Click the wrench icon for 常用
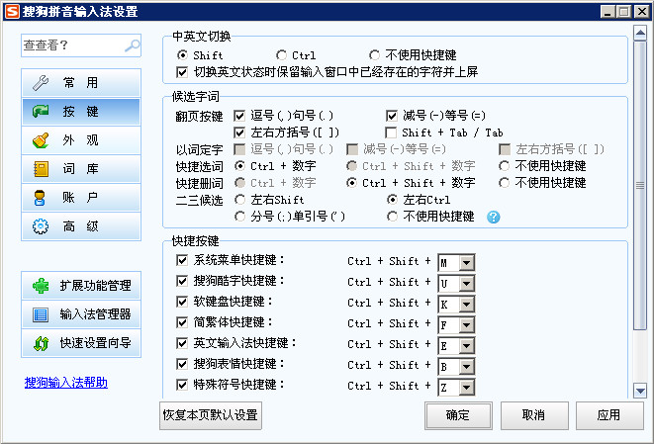Image resolution: width=654 pixels, height=444 pixels. [x=41, y=82]
